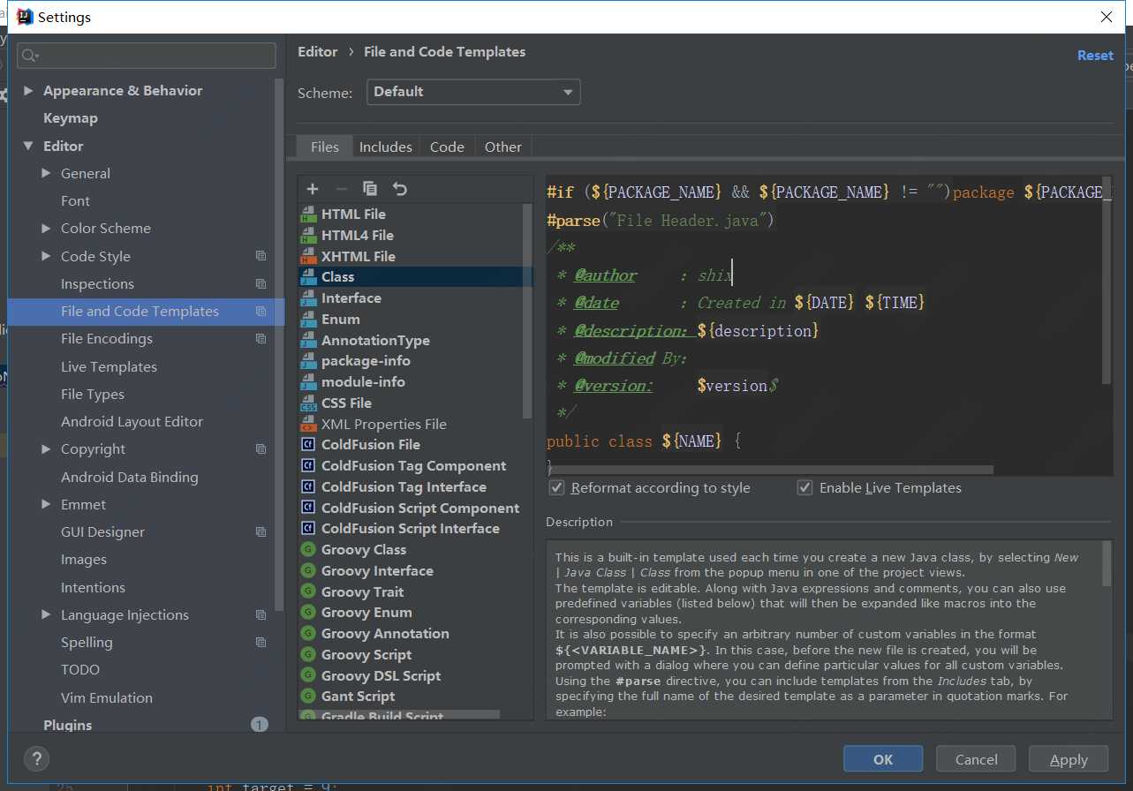
Task: Toggle Reformat according to style checkbox
Action: (557, 487)
